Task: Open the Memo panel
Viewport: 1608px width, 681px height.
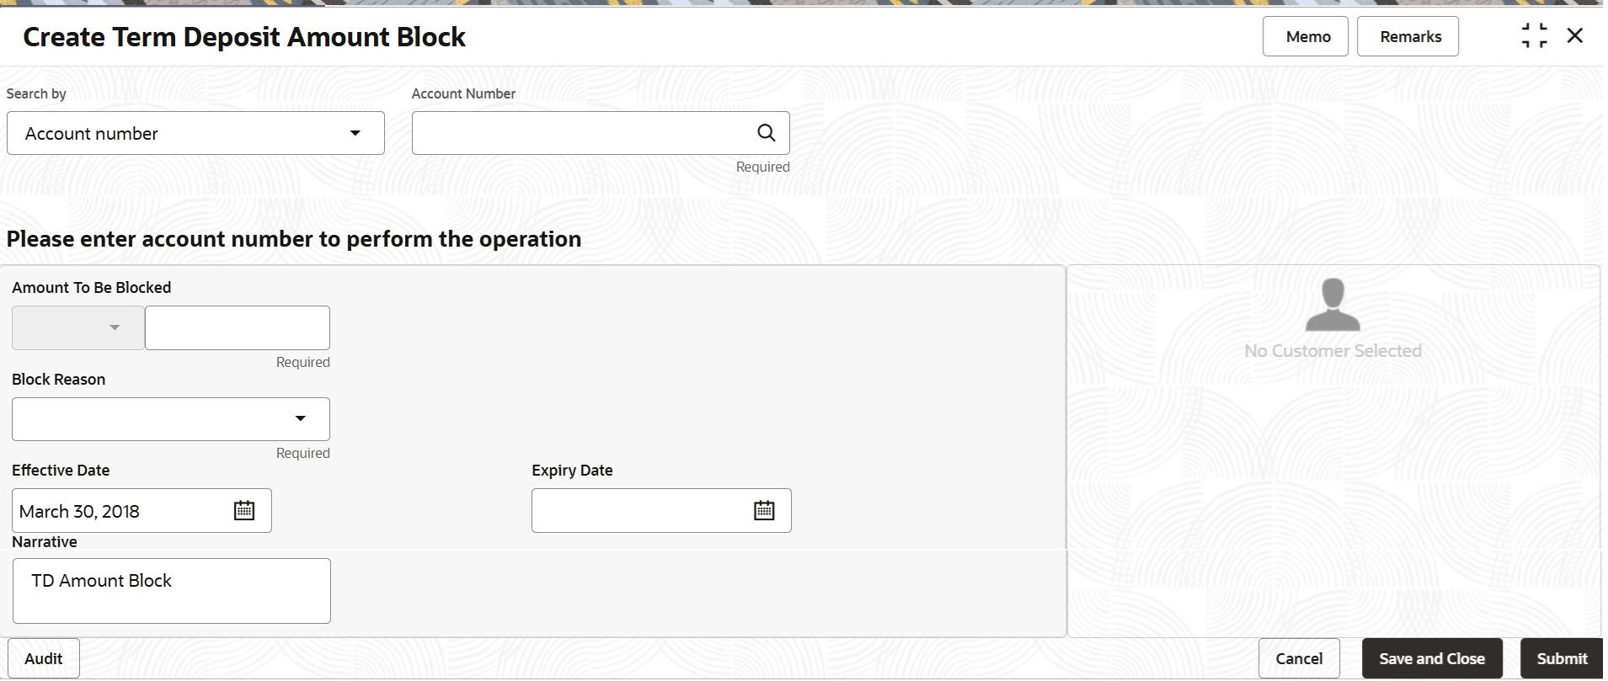Action: 1306,36
